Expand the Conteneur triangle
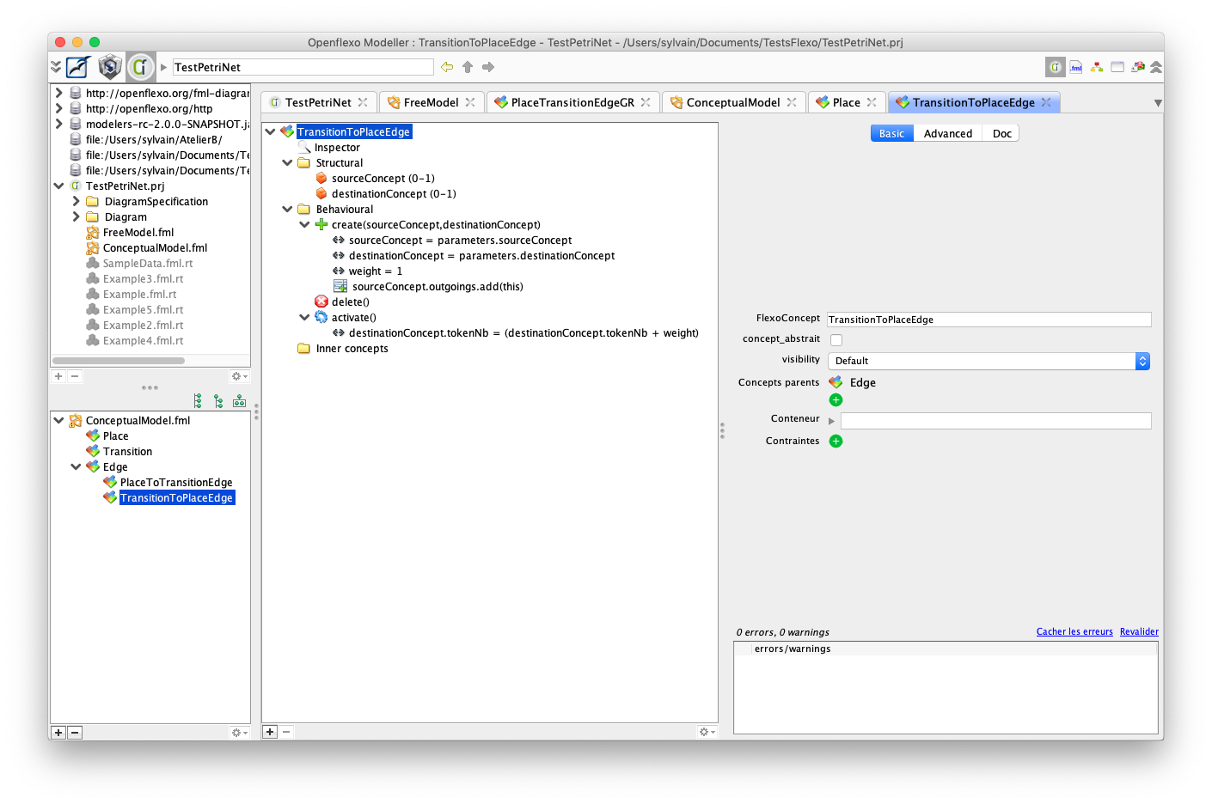Viewport: 1212px width, 804px height. (x=832, y=421)
